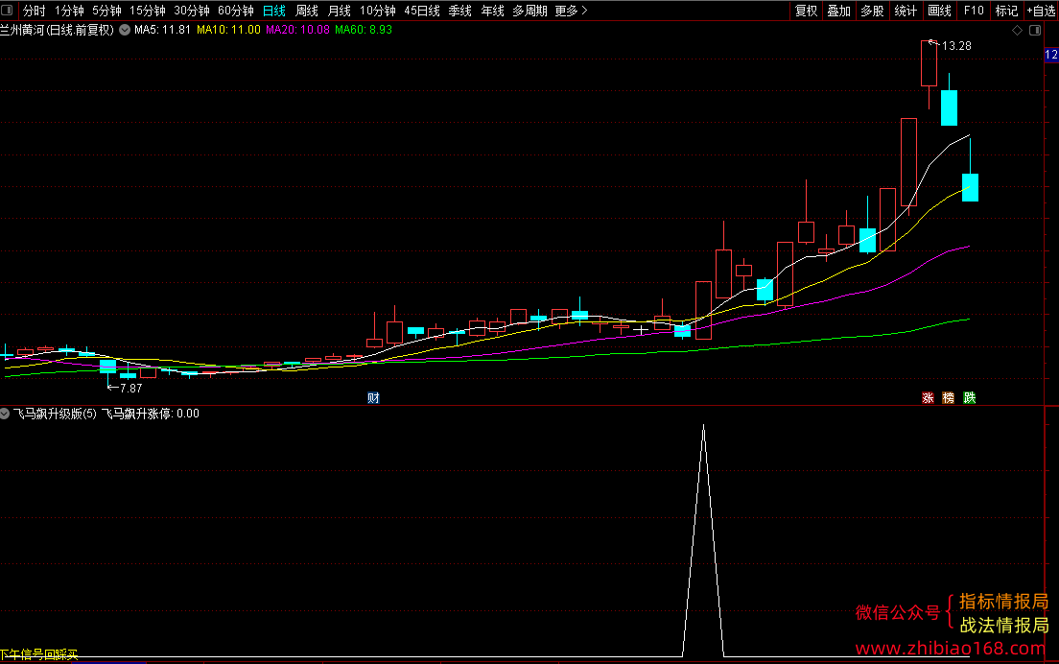Click the green MA60: 8.93 label
This screenshot has height=664, width=1059.
(364, 30)
